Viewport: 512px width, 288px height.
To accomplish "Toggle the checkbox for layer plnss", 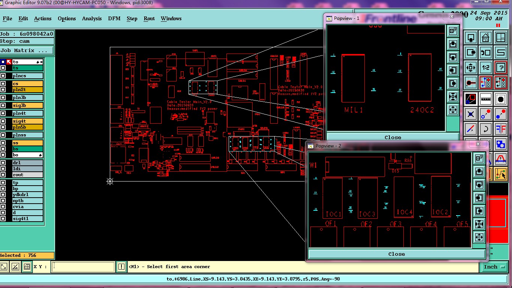I will point(3,135).
